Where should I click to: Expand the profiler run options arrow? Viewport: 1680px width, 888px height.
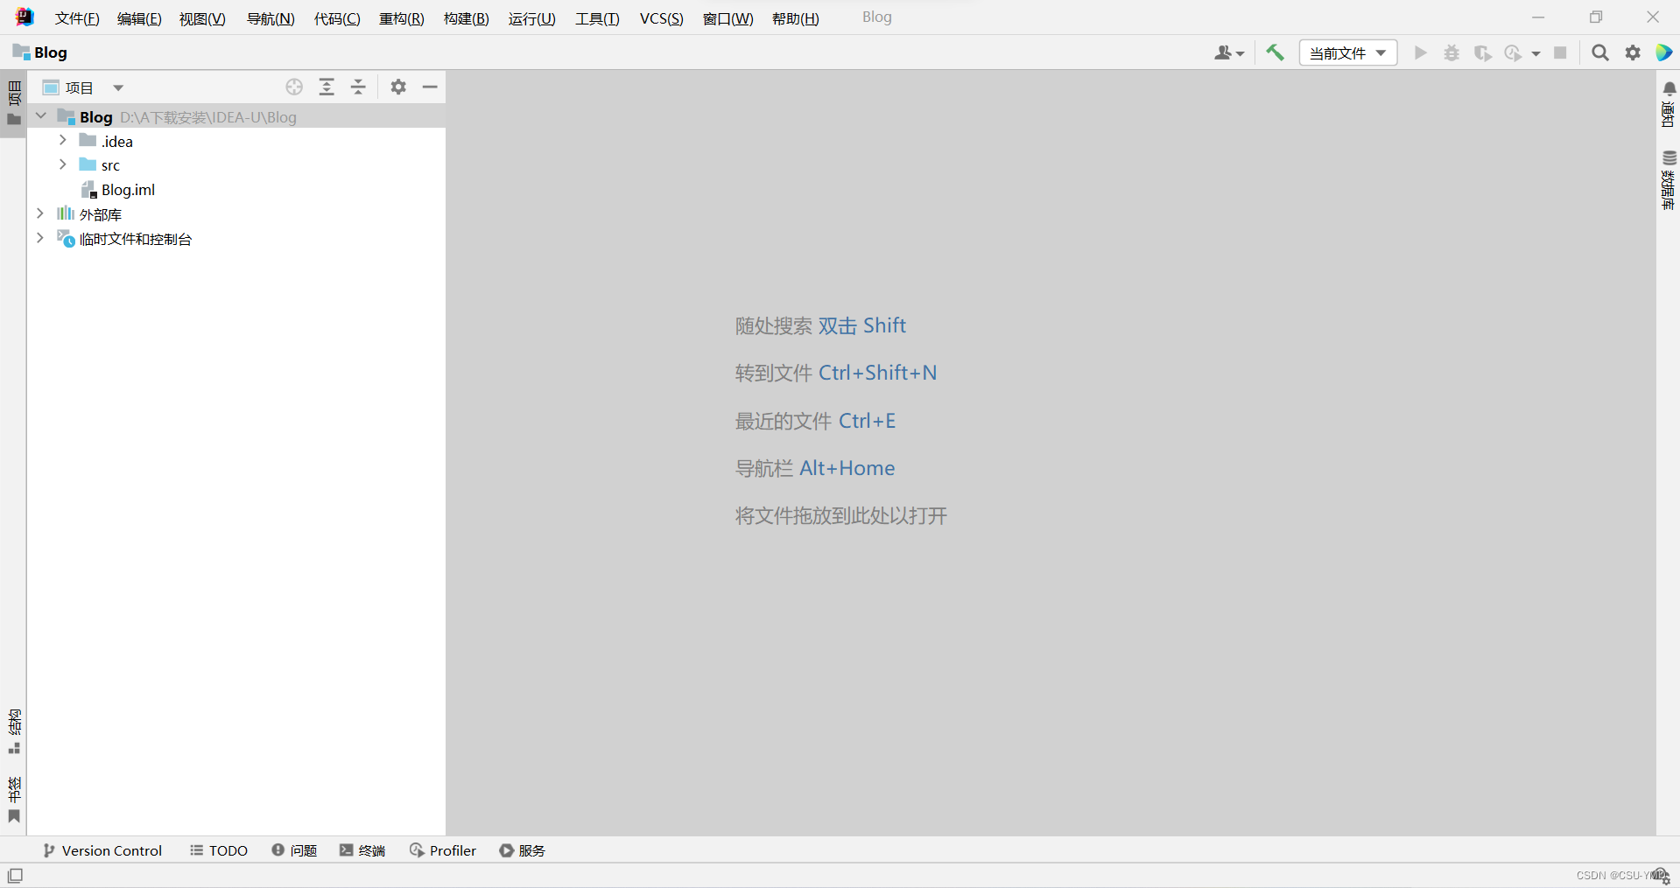pos(1536,54)
